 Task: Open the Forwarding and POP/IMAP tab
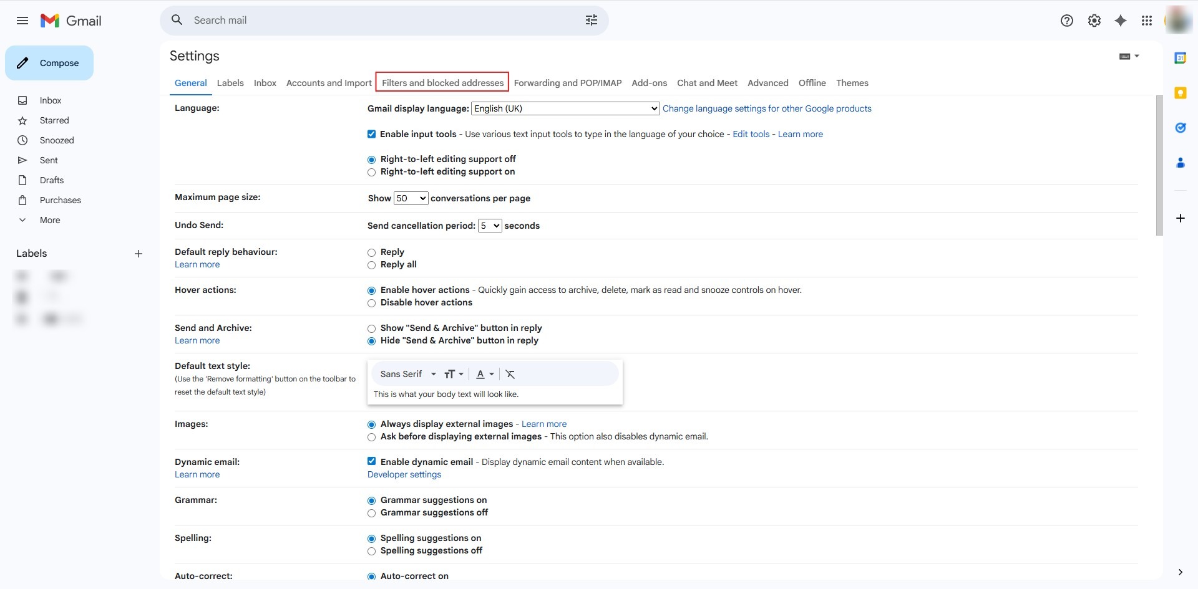pos(567,83)
